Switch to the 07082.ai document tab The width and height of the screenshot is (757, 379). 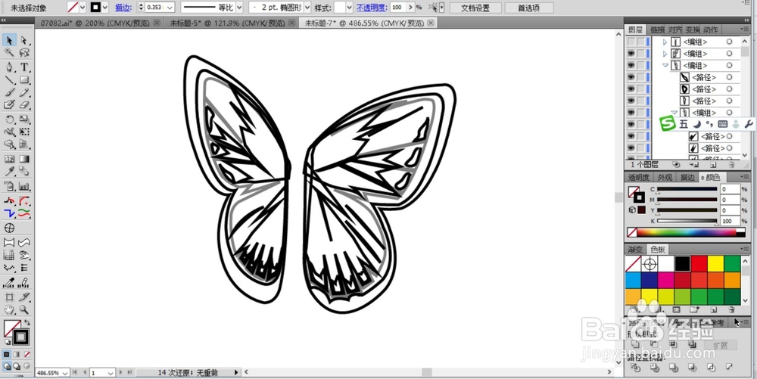point(96,23)
